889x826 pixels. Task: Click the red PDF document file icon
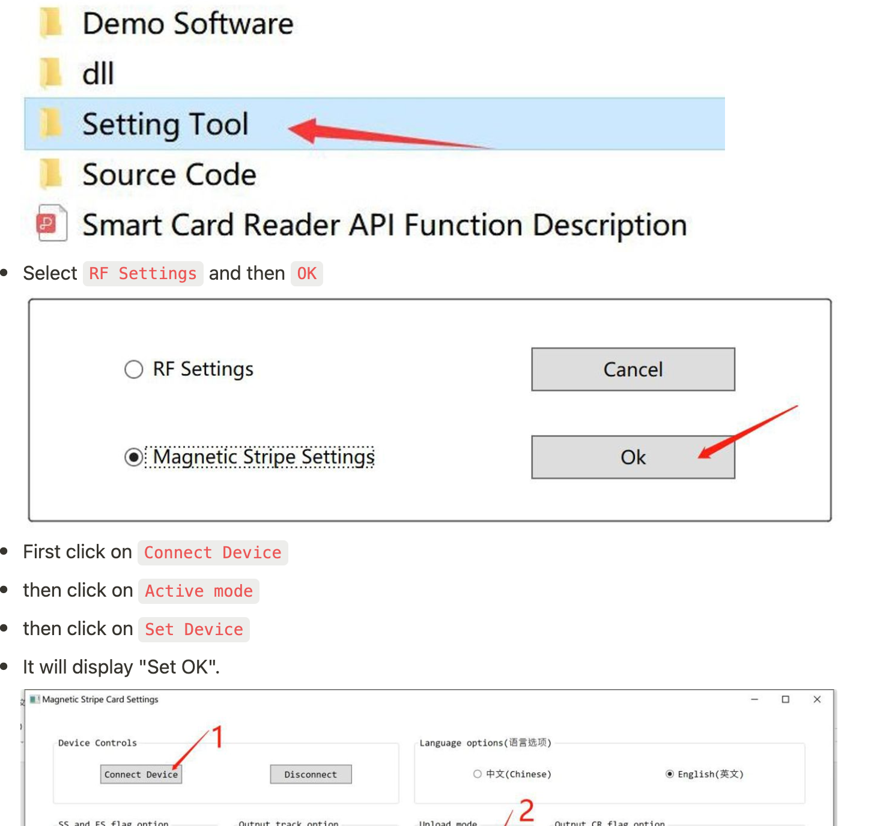pos(51,224)
